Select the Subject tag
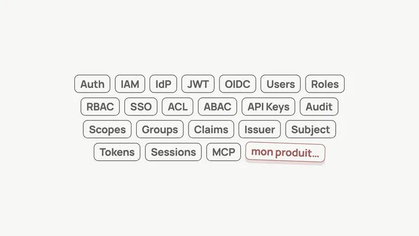This screenshot has height=236, width=419. 310,129
